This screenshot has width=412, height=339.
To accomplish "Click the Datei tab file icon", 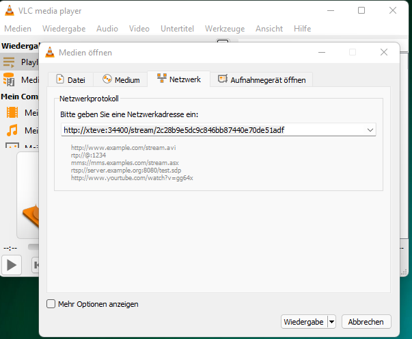I will [x=60, y=79].
